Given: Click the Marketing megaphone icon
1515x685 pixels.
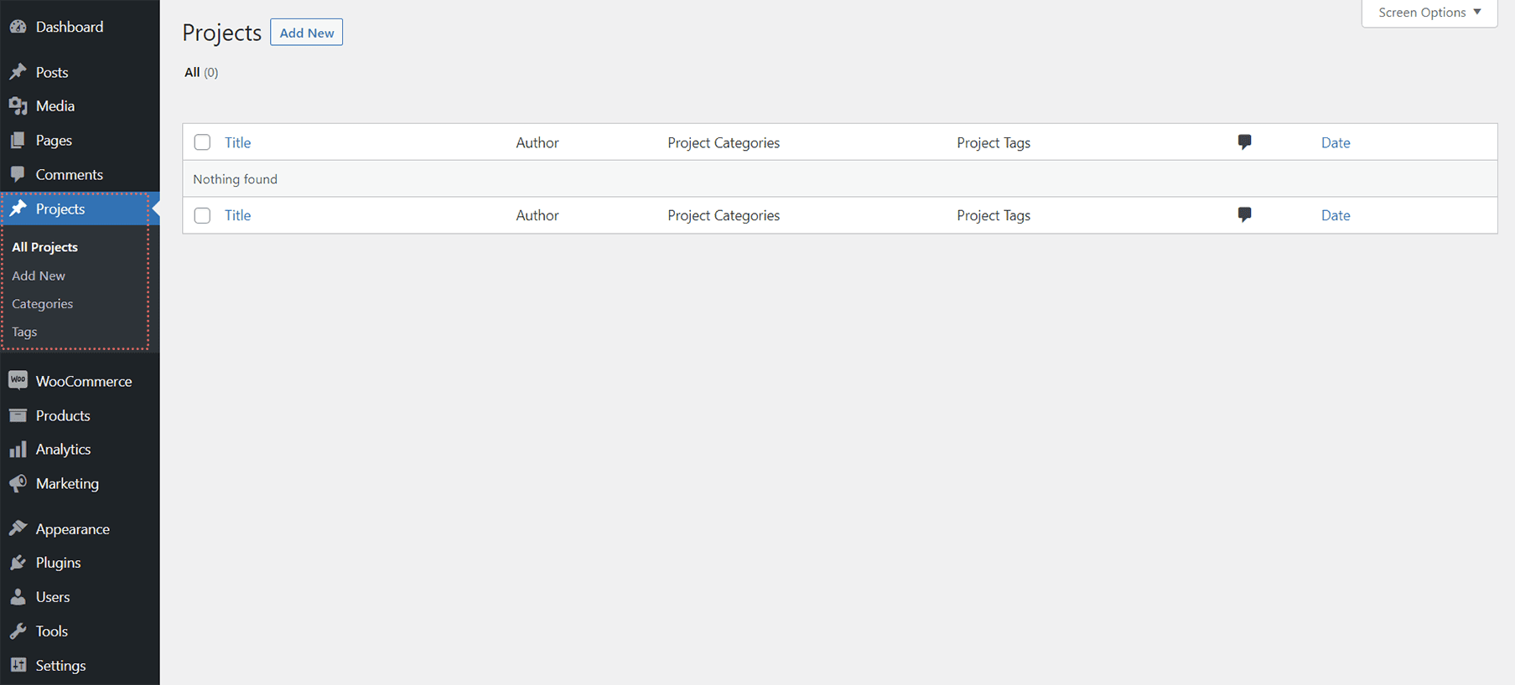Looking at the screenshot, I should click(x=18, y=483).
